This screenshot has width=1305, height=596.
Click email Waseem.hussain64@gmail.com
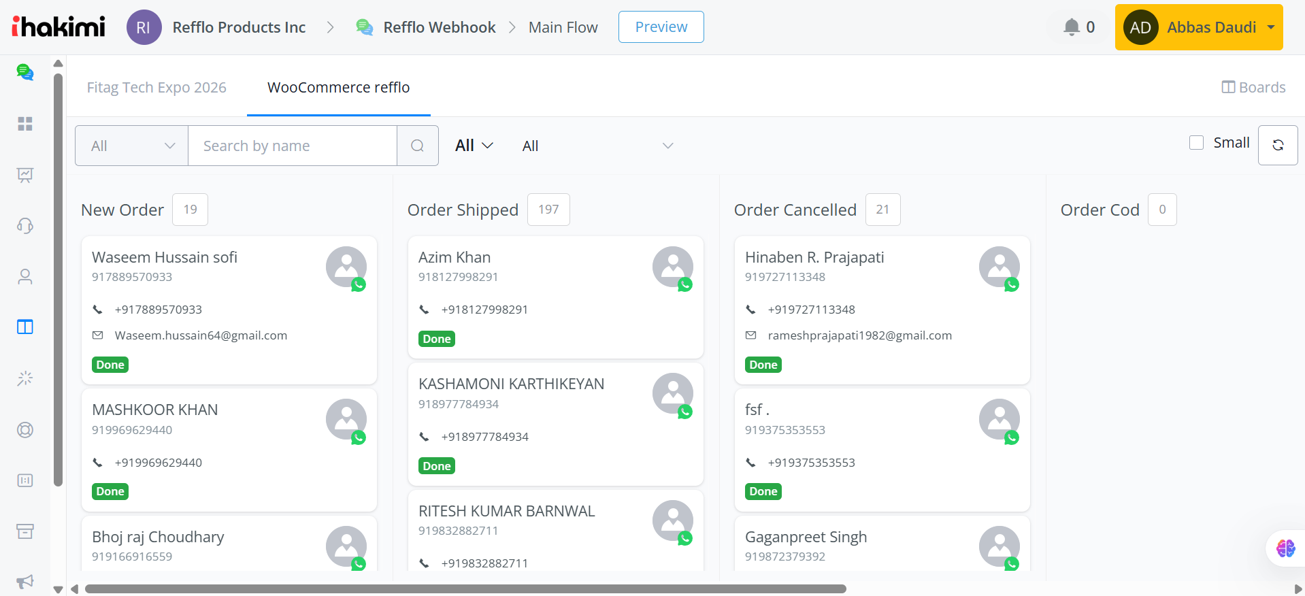pyautogui.click(x=201, y=335)
